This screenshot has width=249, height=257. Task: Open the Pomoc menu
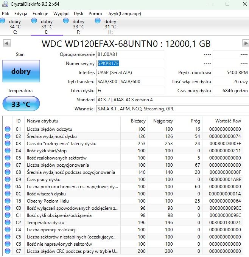coord(95,14)
